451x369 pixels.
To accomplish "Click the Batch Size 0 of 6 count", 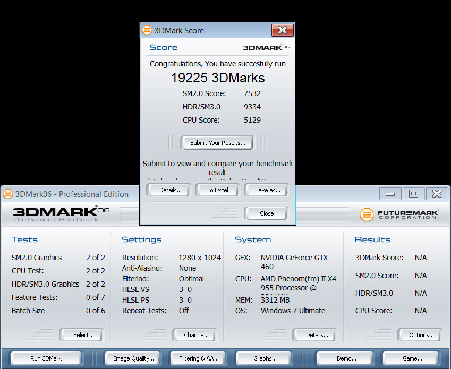I will point(96,311).
